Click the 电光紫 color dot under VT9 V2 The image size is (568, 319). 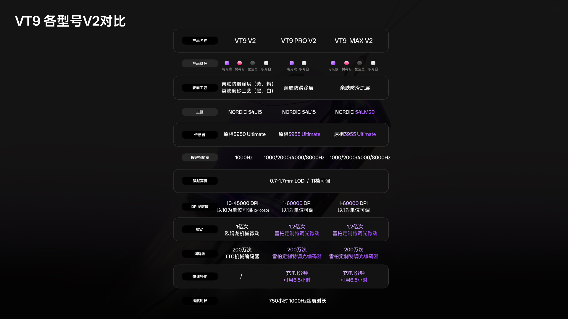[x=227, y=63]
